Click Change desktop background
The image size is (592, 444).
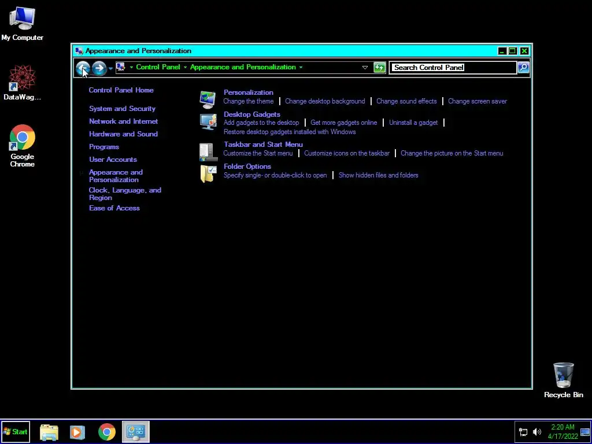pyautogui.click(x=325, y=101)
